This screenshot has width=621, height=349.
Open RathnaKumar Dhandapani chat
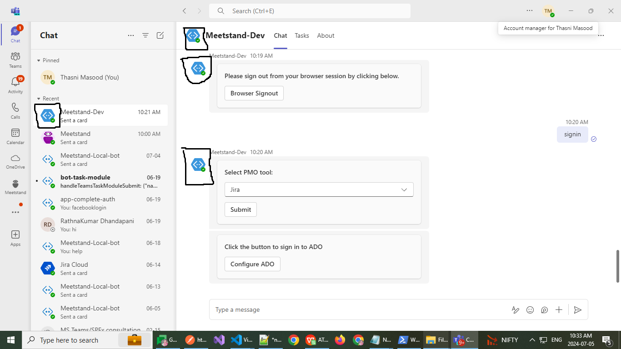(x=100, y=224)
